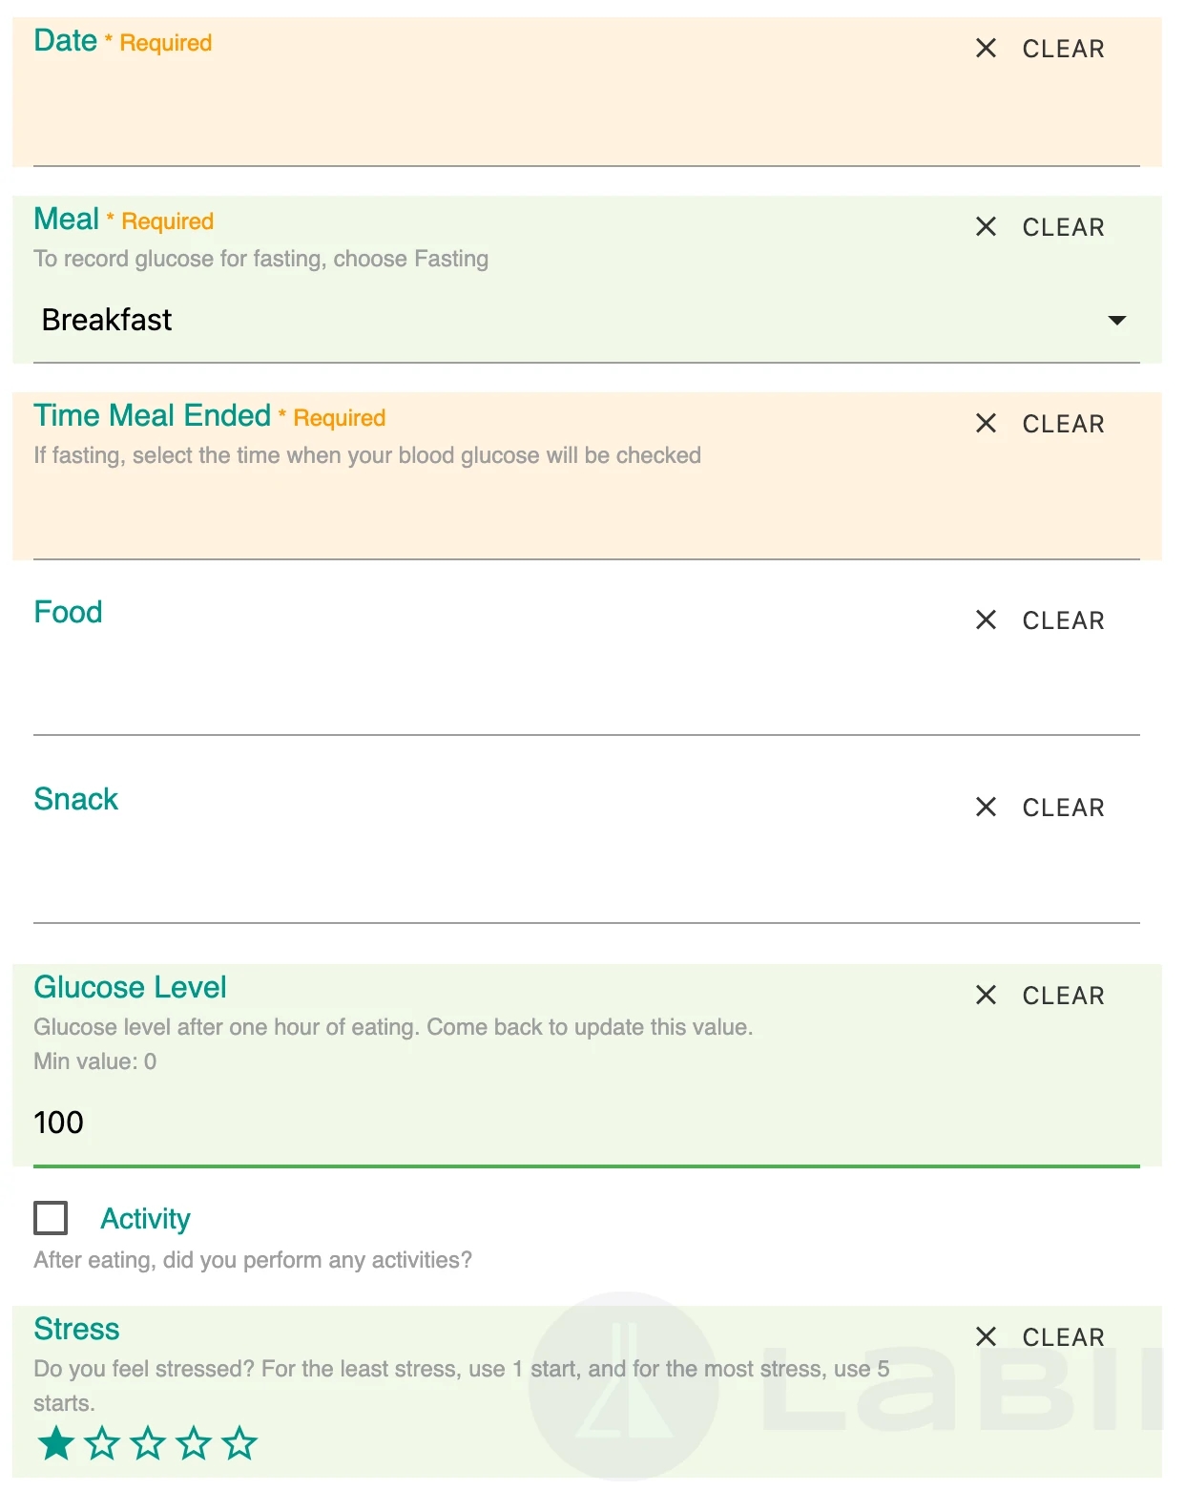Click into the Time Meal Ended input
The width and height of the screenshot is (1185, 1491).
pyautogui.click(x=572, y=515)
